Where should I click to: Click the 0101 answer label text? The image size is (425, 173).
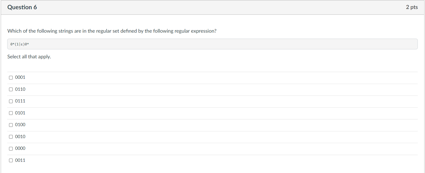[20, 113]
